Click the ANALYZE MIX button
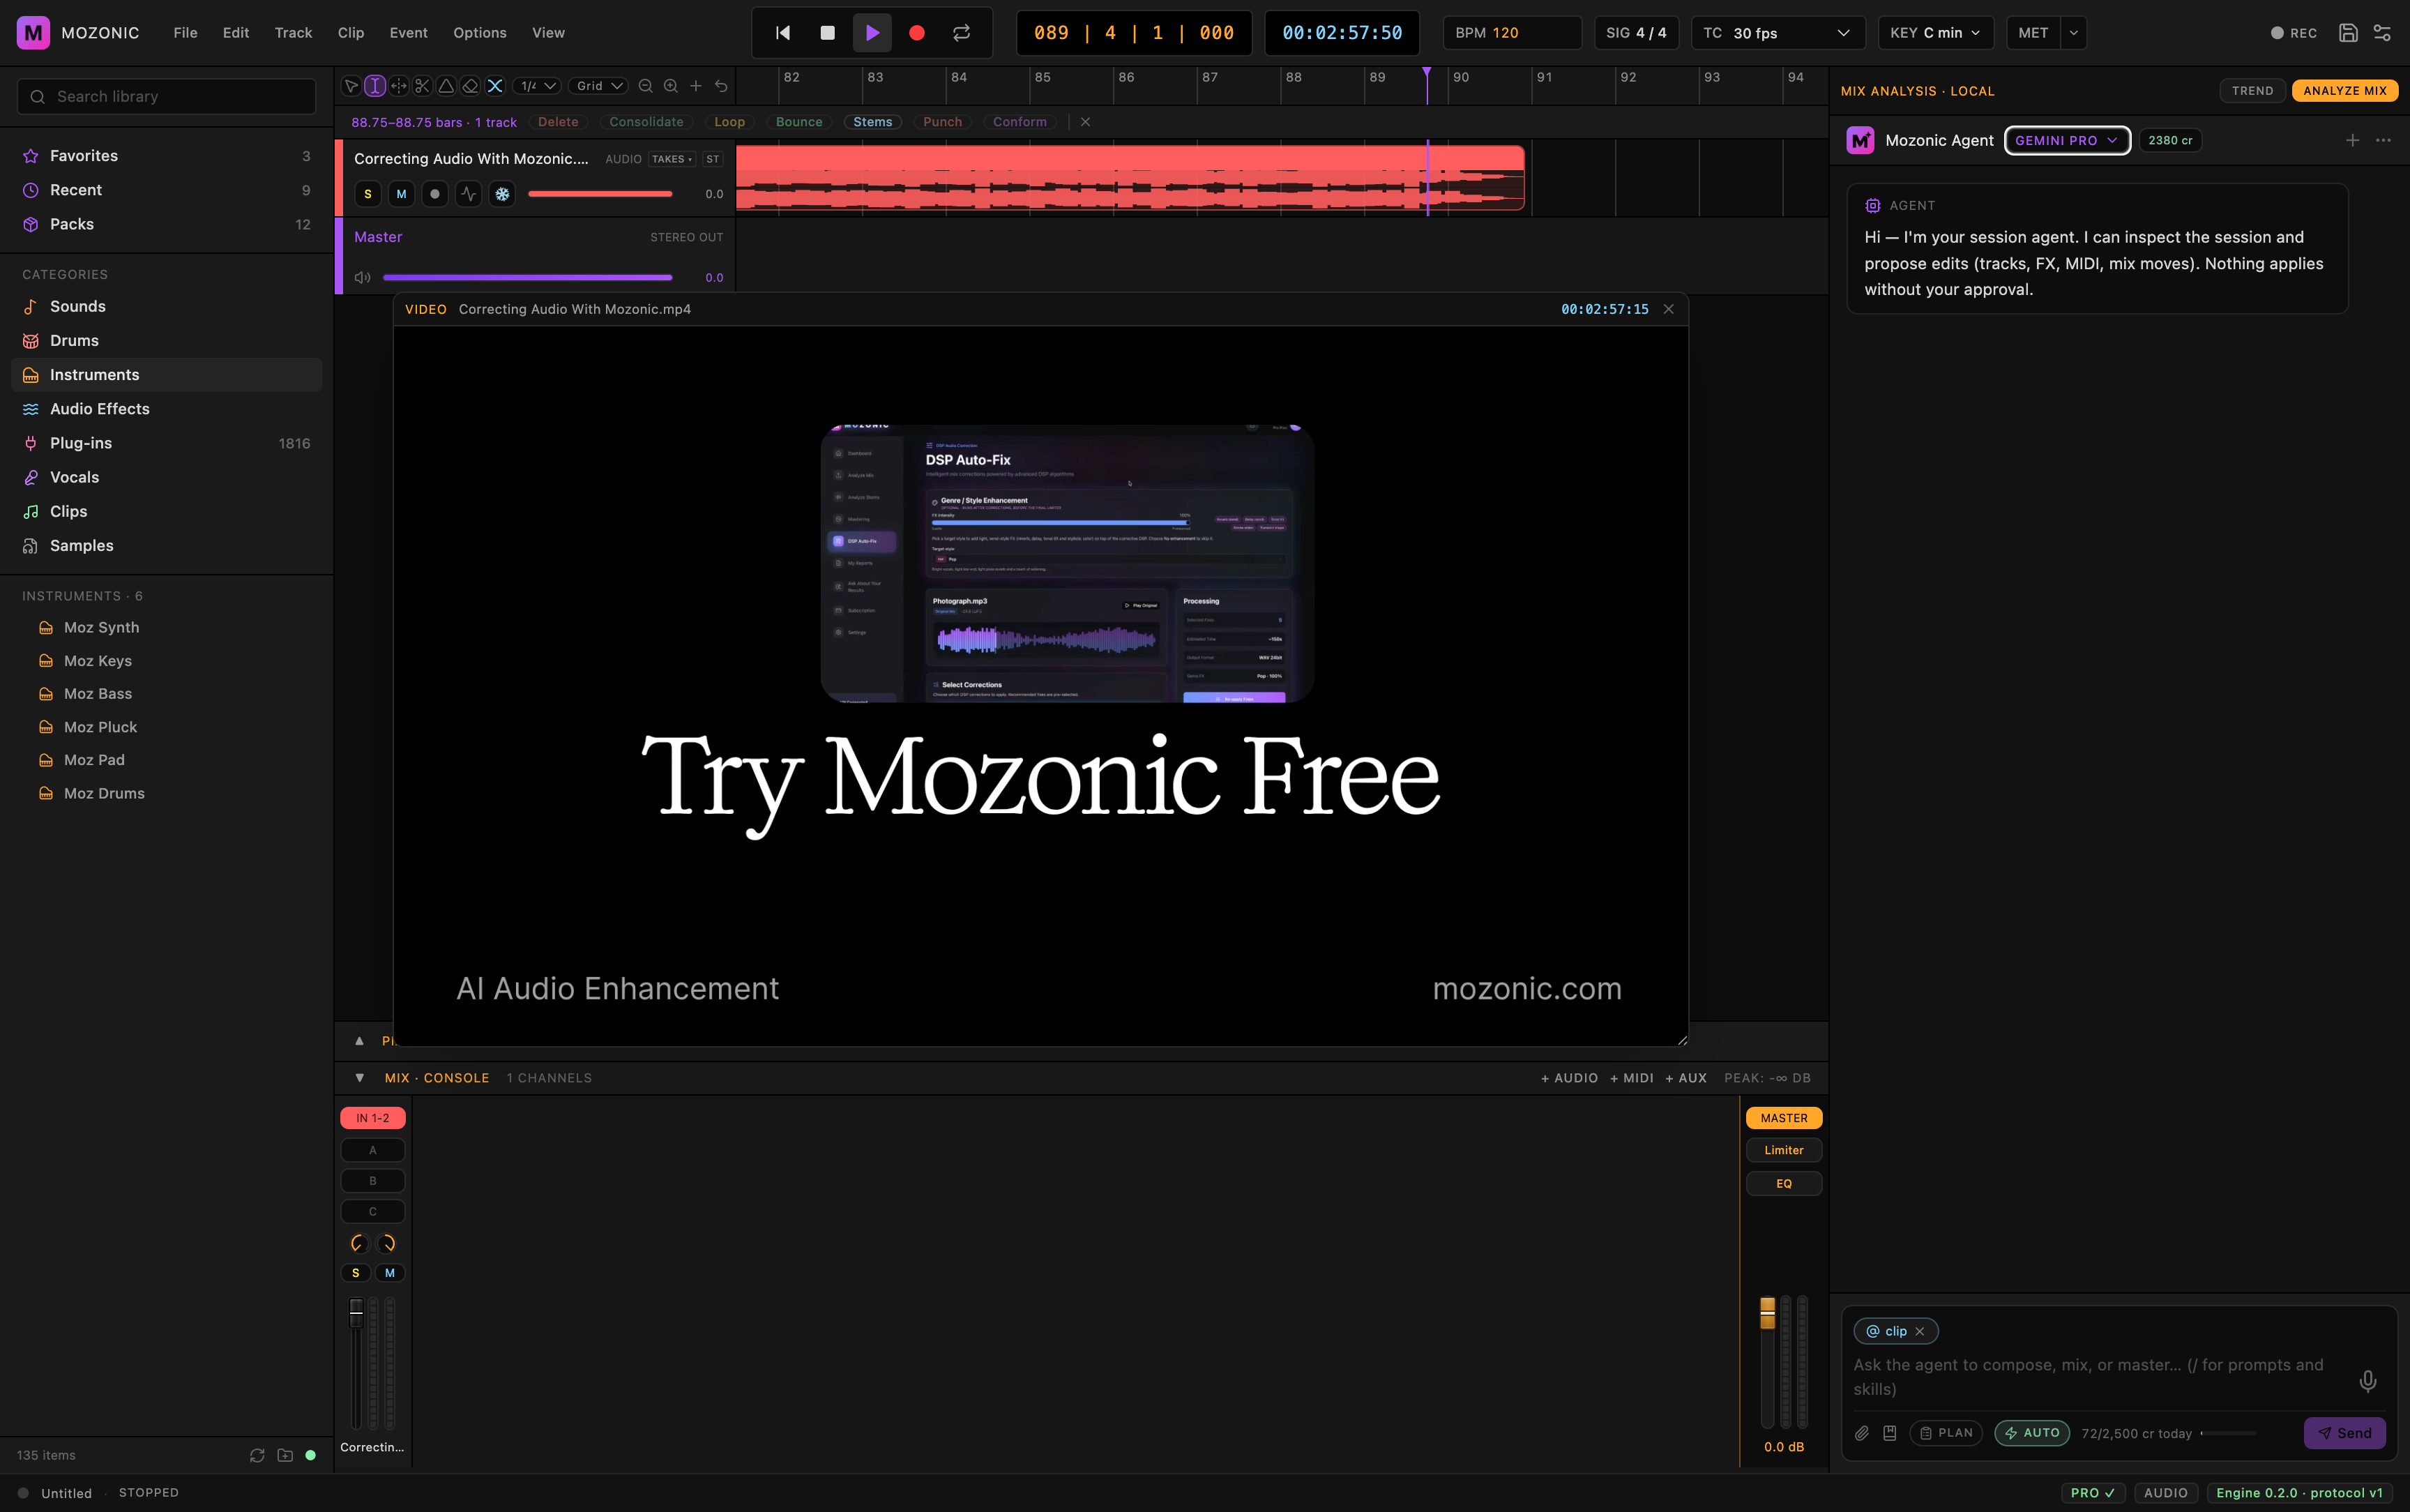2410x1512 pixels. 2344,91
